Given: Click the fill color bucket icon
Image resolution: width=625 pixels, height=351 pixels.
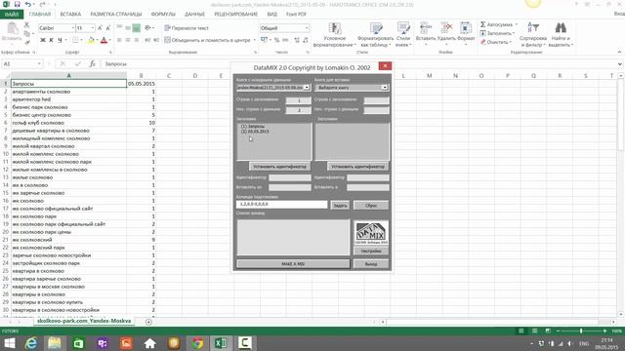Looking at the screenshot, I should pos(91,40).
